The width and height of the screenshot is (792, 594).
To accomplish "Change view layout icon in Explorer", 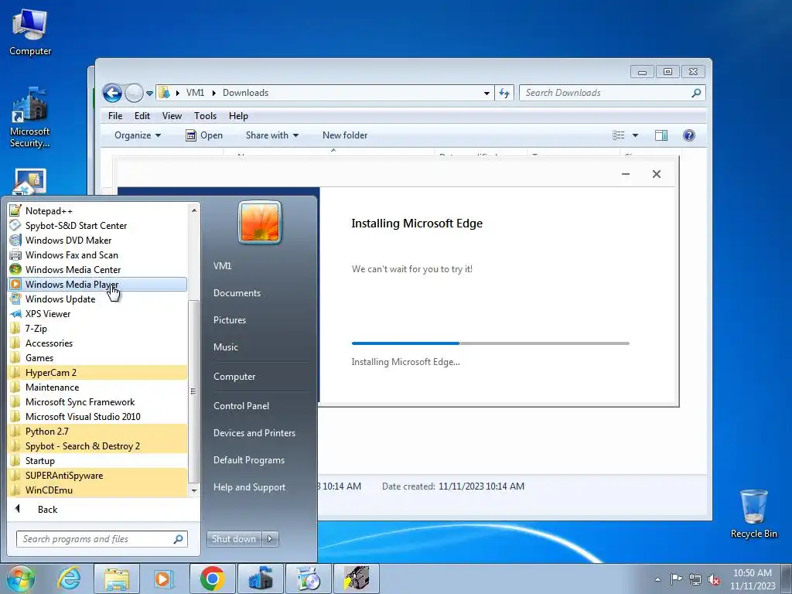I will point(618,135).
